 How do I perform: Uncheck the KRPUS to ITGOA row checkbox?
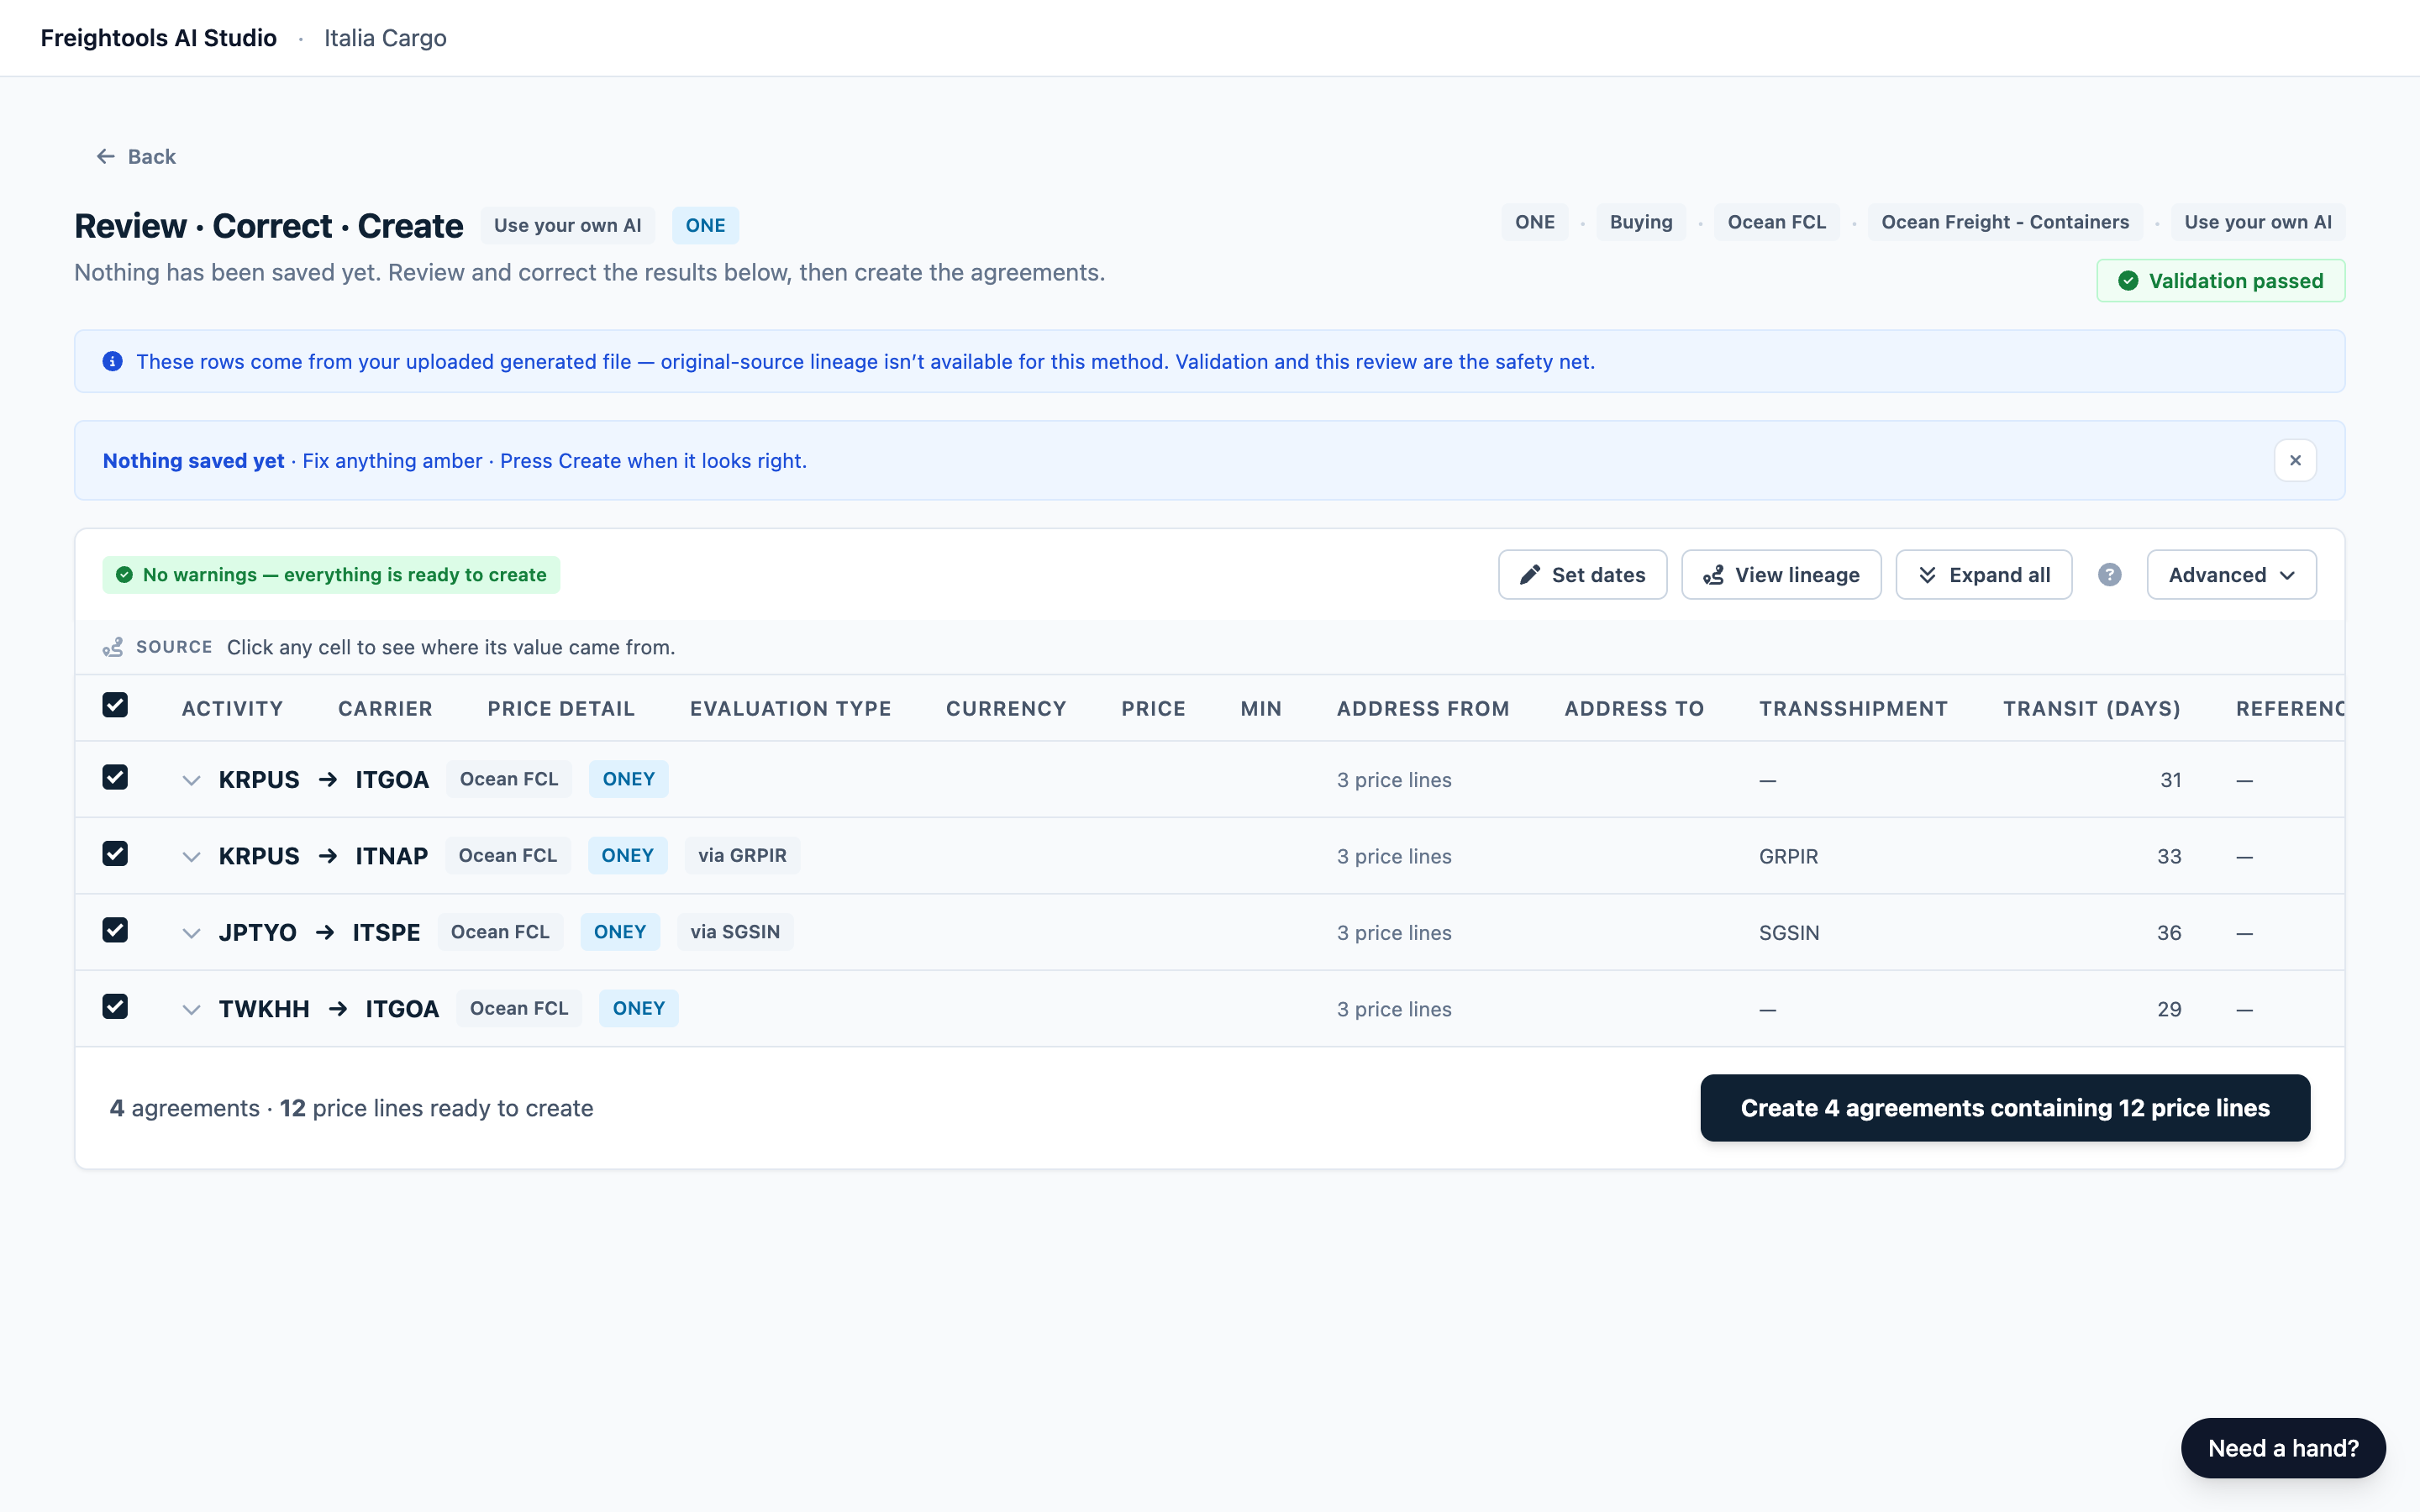[115, 777]
